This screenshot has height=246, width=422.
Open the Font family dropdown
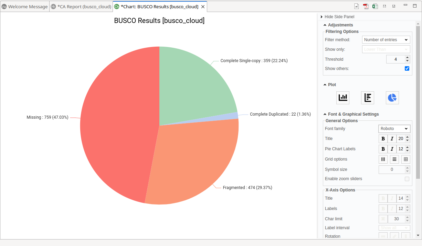coord(394,129)
